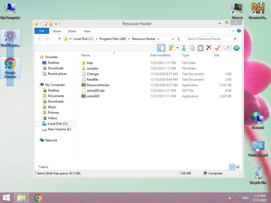Click the Paste clipboard icon
Screen dimensions: 271x203
[201, 48]
